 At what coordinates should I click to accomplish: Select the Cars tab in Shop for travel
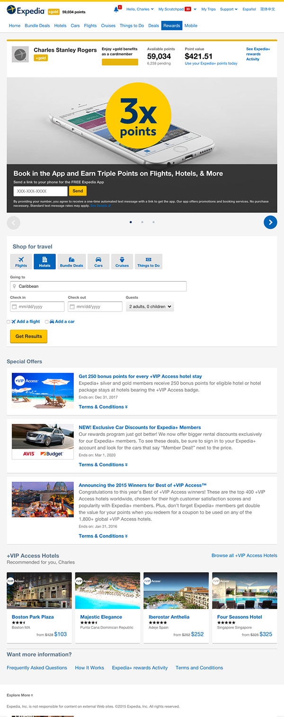click(98, 262)
